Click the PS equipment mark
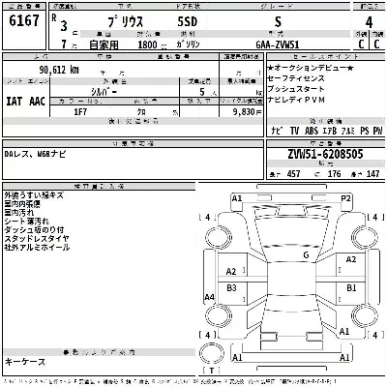Image resolution: width=387 pixels, height=387 pixels. (x=365, y=131)
